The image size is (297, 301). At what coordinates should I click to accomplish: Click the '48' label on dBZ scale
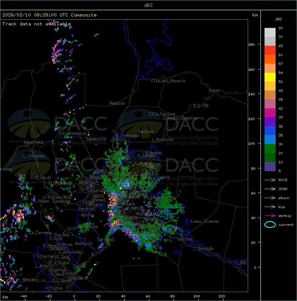click(281, 90)
